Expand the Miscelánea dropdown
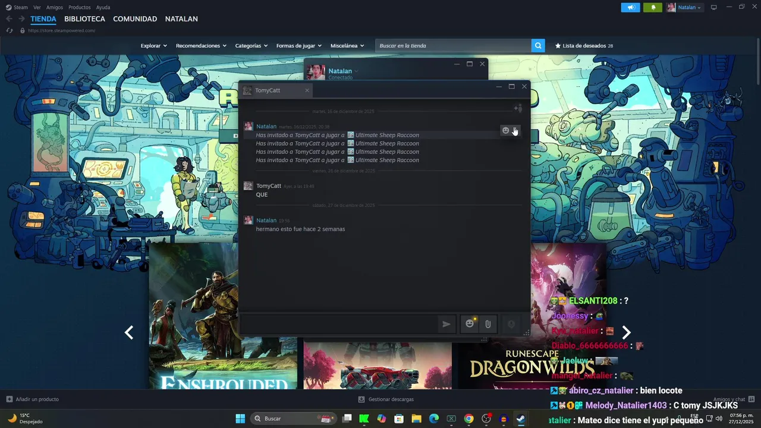Image resolution: width=761 pixels, height=428 pixels. click(x=347, y=46)
